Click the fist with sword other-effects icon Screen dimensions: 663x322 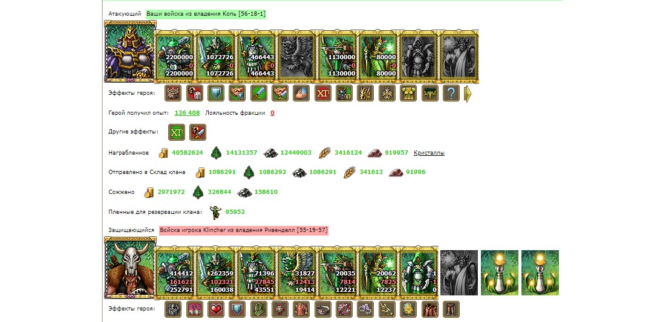198,132
